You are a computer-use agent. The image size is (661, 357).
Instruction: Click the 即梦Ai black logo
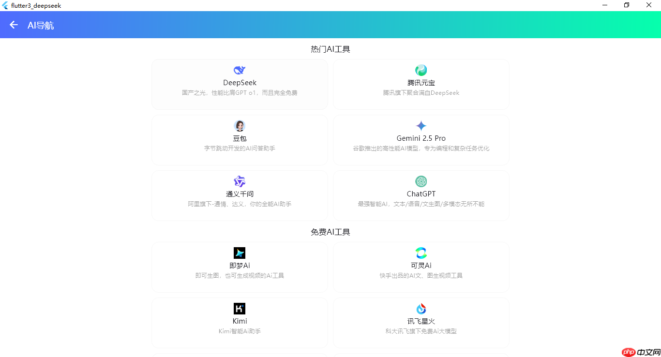(x=240, y=253)
